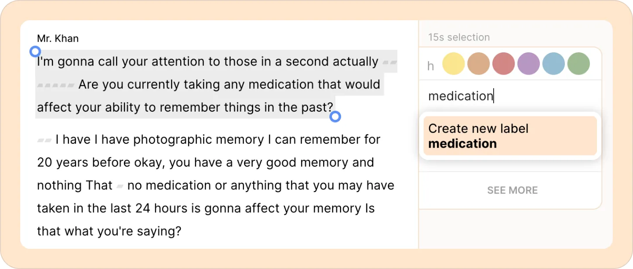Click the pause marker before 'I have I have'
The image size is (633, 269).
pos(44,140)
